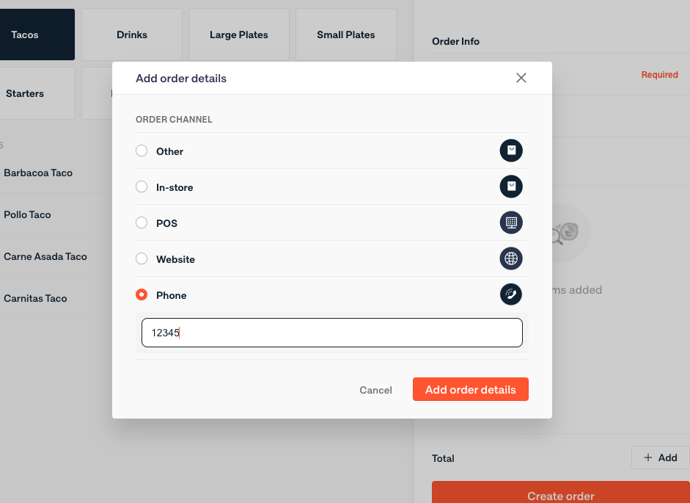This screenshot has width=690, height=503.
Task: Close the Add order details dialog
Action: pyautogui.click(x=521, y=78)
